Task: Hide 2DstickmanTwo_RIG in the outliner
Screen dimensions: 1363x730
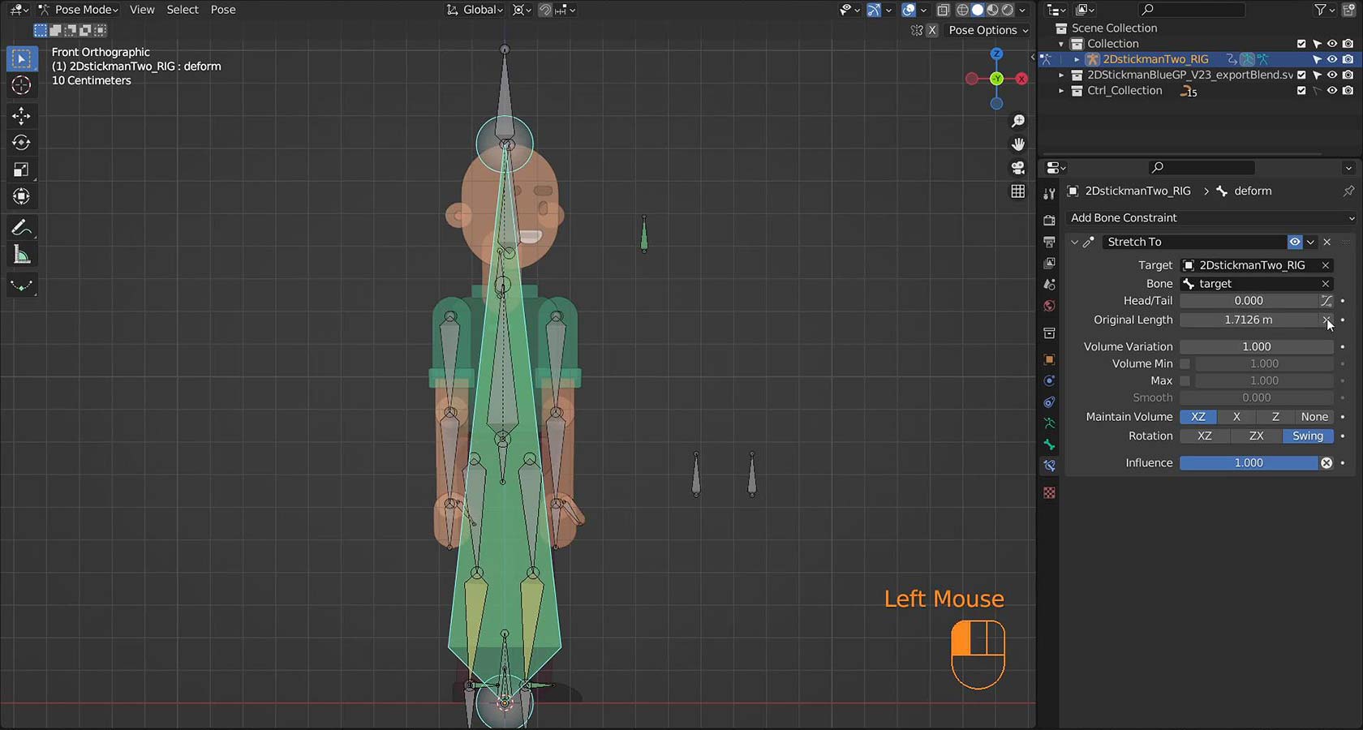Action: click(1331, 59)
